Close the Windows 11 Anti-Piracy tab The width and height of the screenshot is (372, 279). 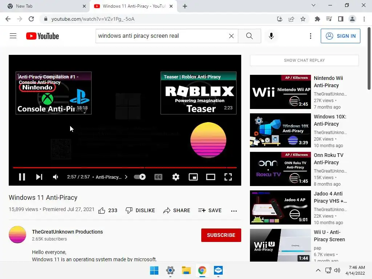click(171, 6)
